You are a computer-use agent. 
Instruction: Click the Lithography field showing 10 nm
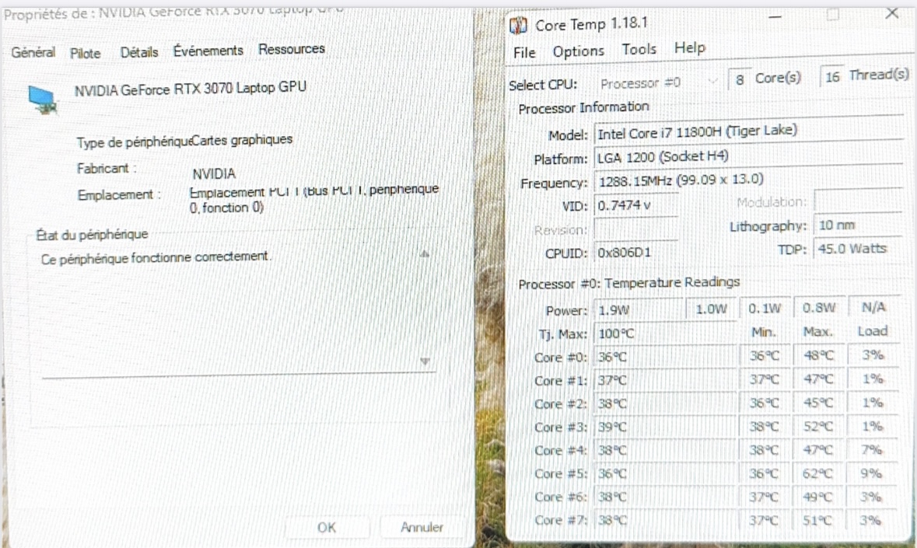tap(859, 225)
